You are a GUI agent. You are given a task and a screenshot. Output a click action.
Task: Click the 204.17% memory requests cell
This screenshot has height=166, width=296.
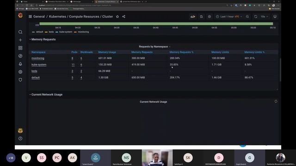[x=175, y=77]
